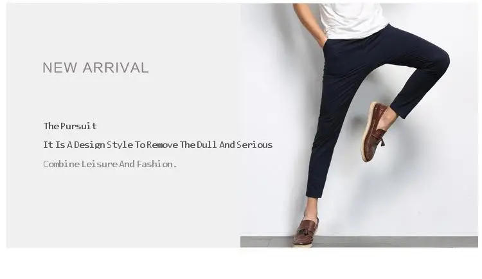
Task: Click the tassel on the raised loafer
Action: point(381,138)
